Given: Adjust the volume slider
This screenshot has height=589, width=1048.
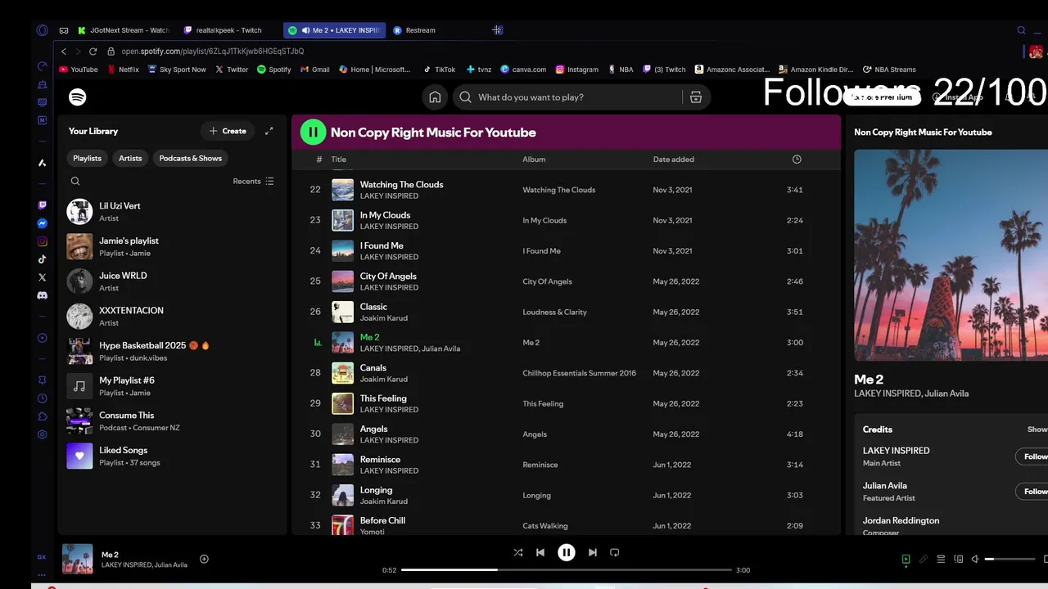Looking at the screenshot, I should click(1010, 560).
